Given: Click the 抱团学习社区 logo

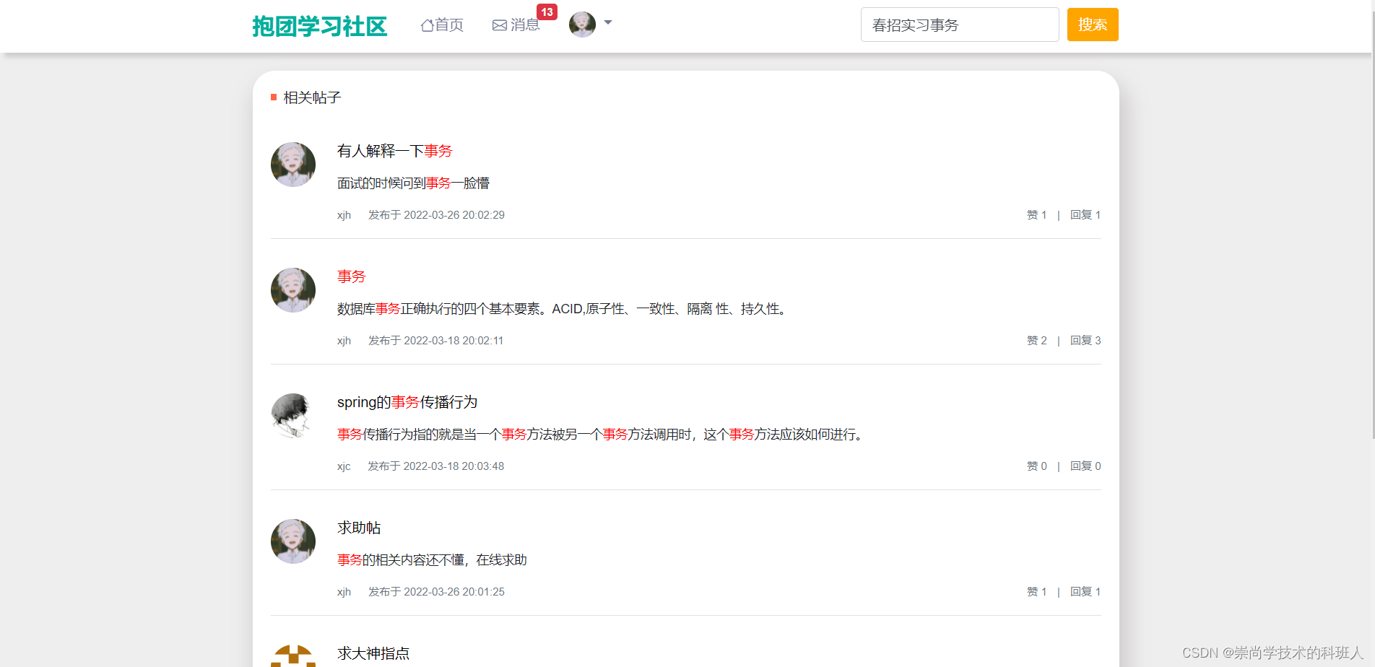Looking at the screenshot, I should coord(320,25).
